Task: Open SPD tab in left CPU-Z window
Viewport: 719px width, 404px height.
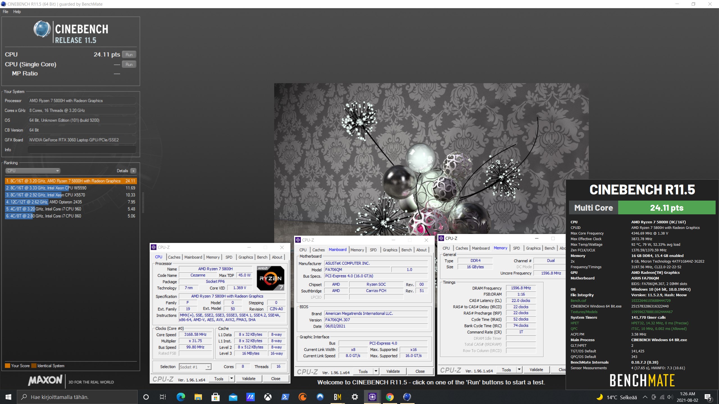Action: tap(229, 257)
